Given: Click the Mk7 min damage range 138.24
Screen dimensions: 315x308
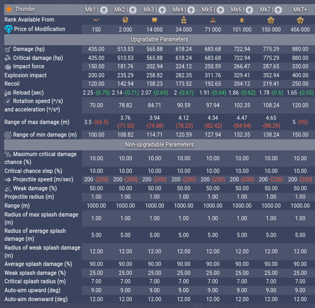Looking at the screenshot, I should (271, 135).
